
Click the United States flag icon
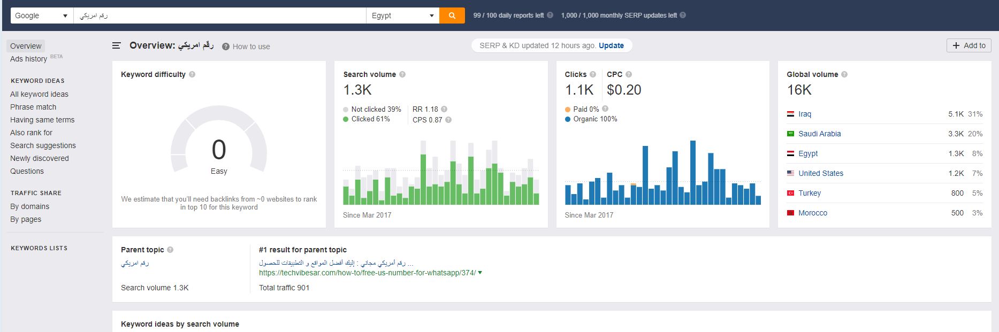(x=790, y=173)
